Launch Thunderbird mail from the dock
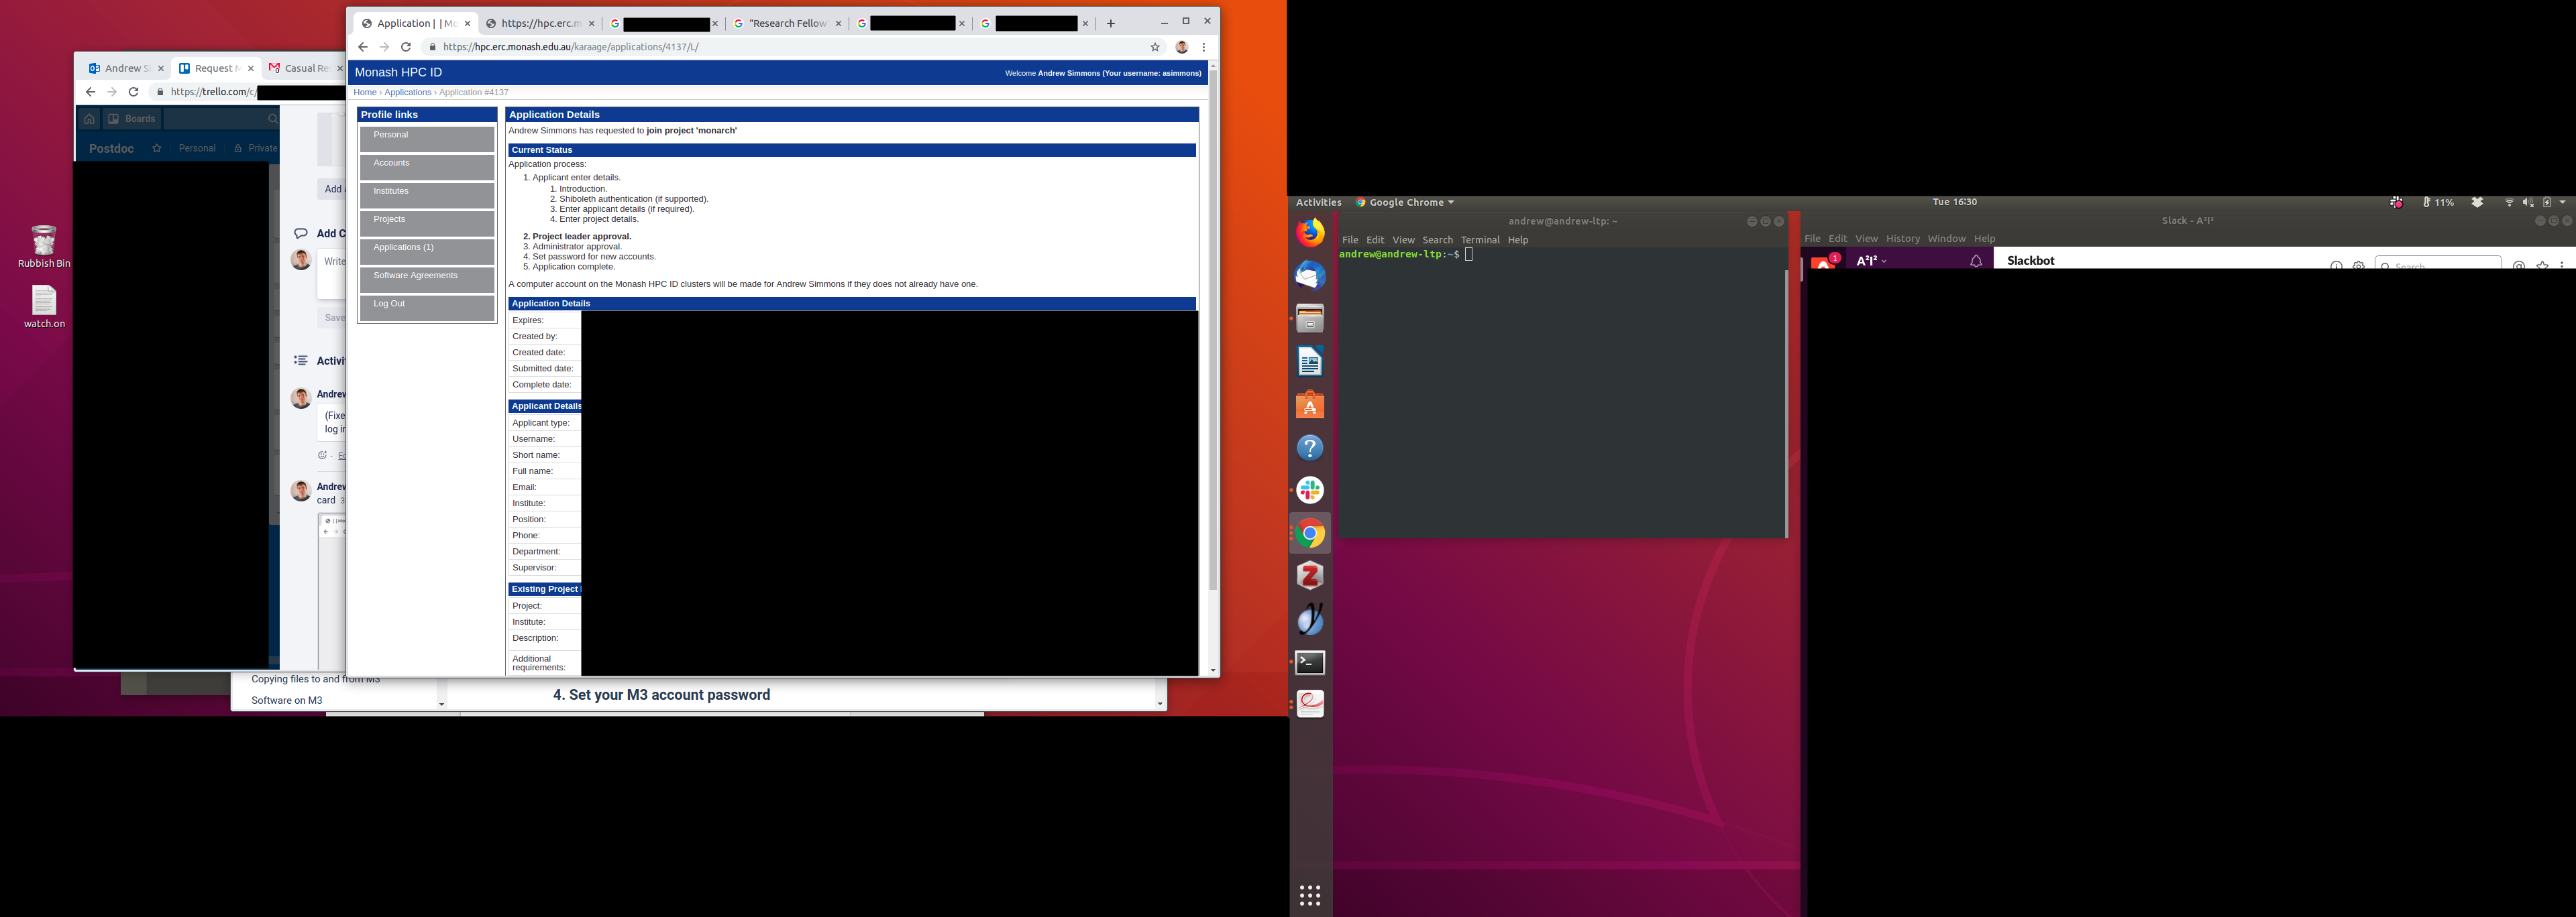 pos(1310,276)
